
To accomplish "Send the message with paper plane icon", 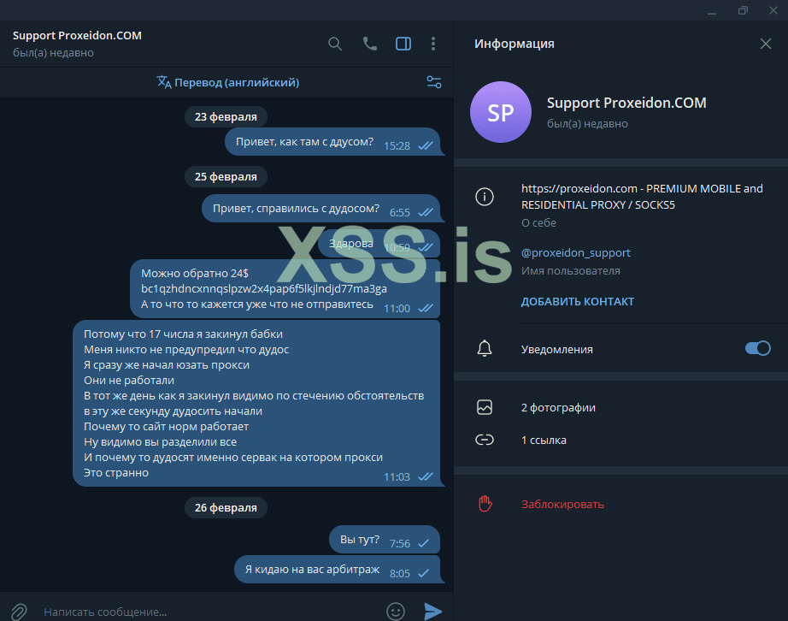I will (x=432, y=612).
